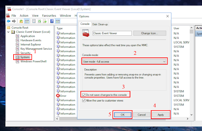
Task: Toggle 'Allow the user to customise views'
Action: point(84,101)
